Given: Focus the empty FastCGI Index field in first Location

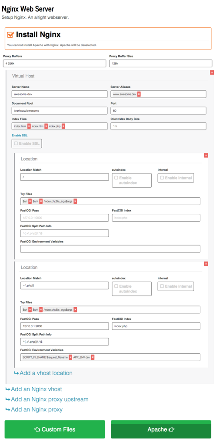Looking at the screenshot, I should [156, 218].
